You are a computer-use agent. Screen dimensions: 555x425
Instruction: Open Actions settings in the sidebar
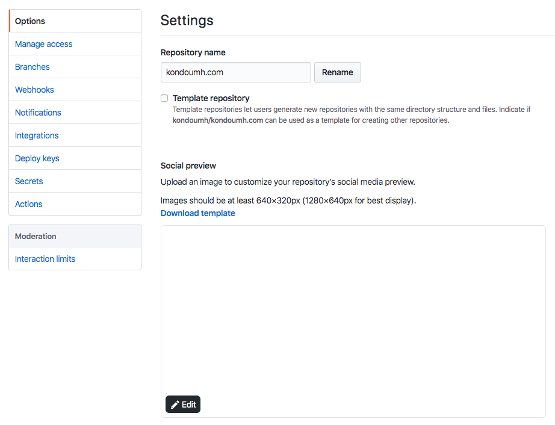(28, 203)
